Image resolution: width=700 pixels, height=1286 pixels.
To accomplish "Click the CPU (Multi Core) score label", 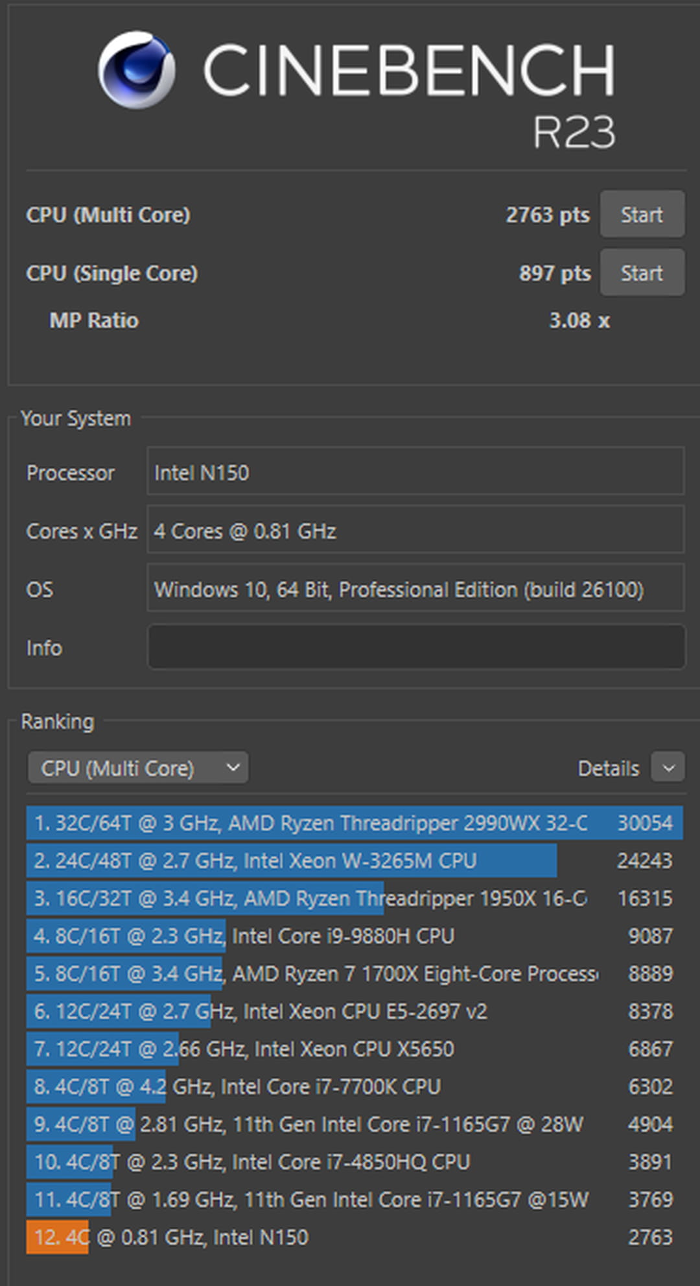I will (x=108, y=215).
